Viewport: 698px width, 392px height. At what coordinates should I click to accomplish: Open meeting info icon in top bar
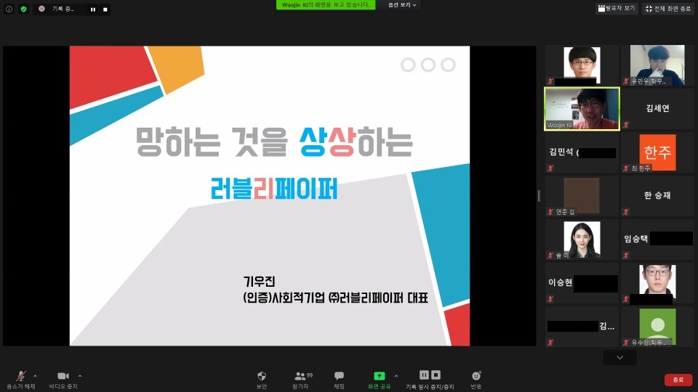(9, 9)
